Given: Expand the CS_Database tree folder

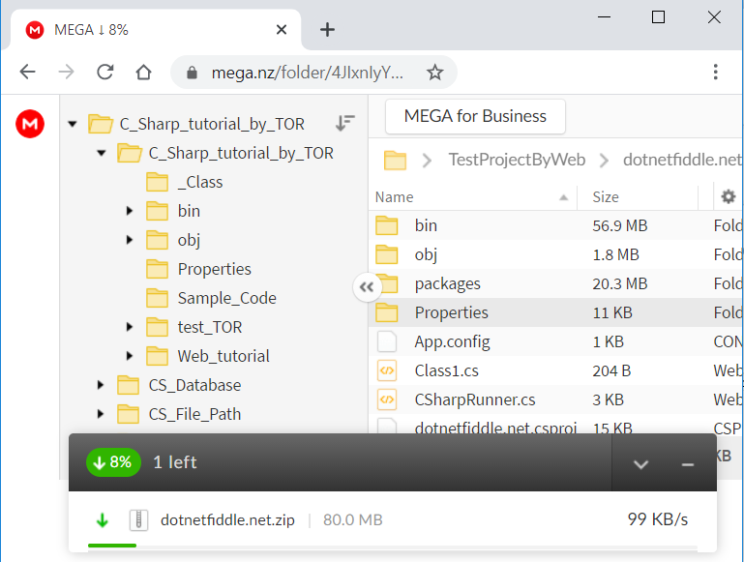Looking at the screenshot, I should pyautogui.click(x=100, y=385).
